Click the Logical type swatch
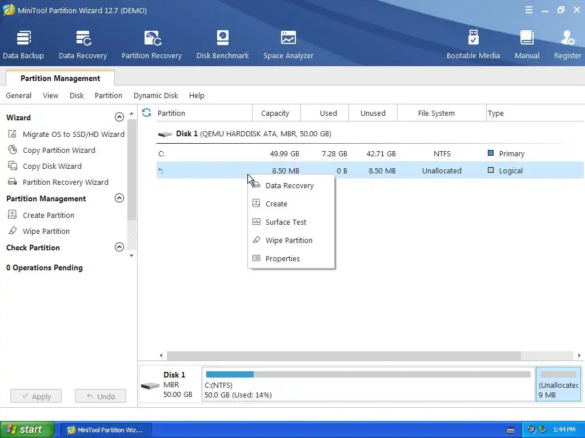 [x=491, y=170]
